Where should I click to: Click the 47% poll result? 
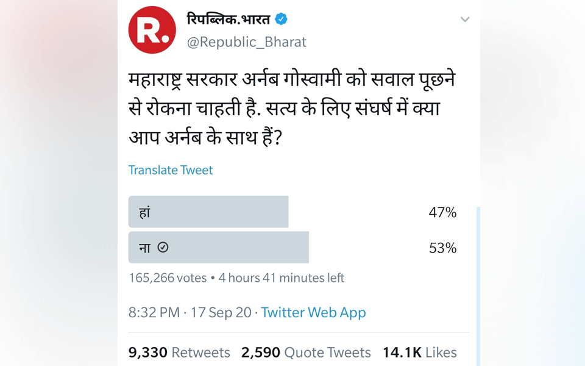point(442,212)
